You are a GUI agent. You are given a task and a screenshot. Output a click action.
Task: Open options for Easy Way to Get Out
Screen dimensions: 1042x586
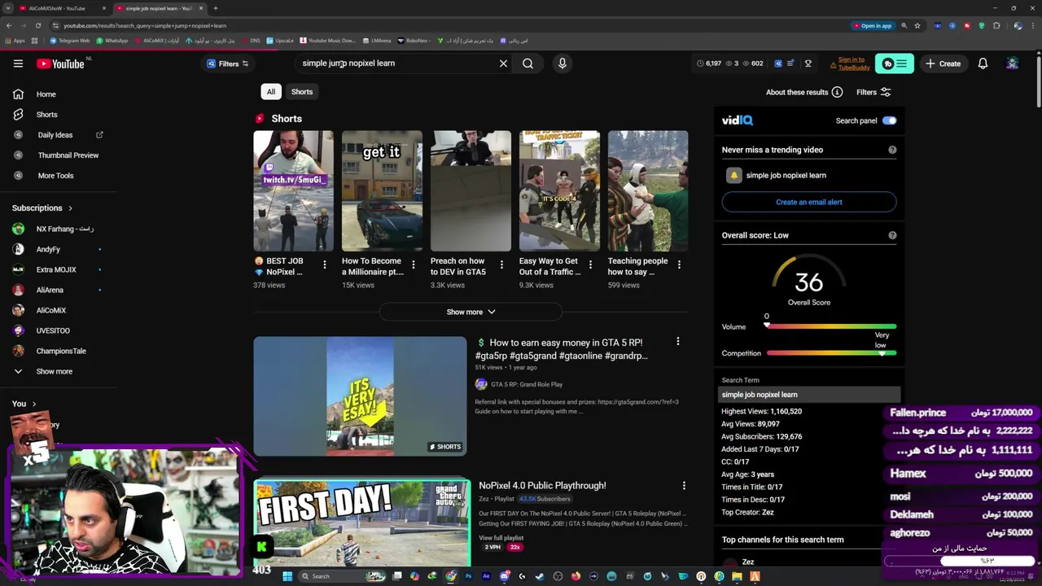[590, 265]
